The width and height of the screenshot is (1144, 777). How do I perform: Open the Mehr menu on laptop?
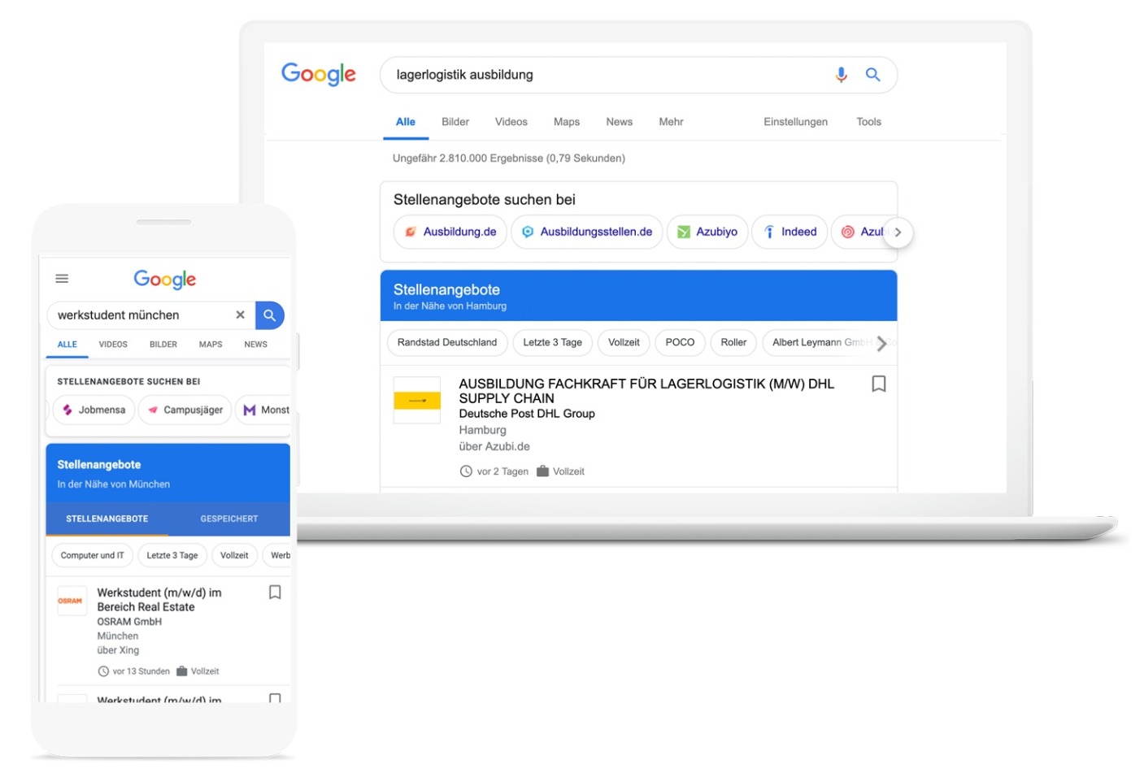[671, 122]
